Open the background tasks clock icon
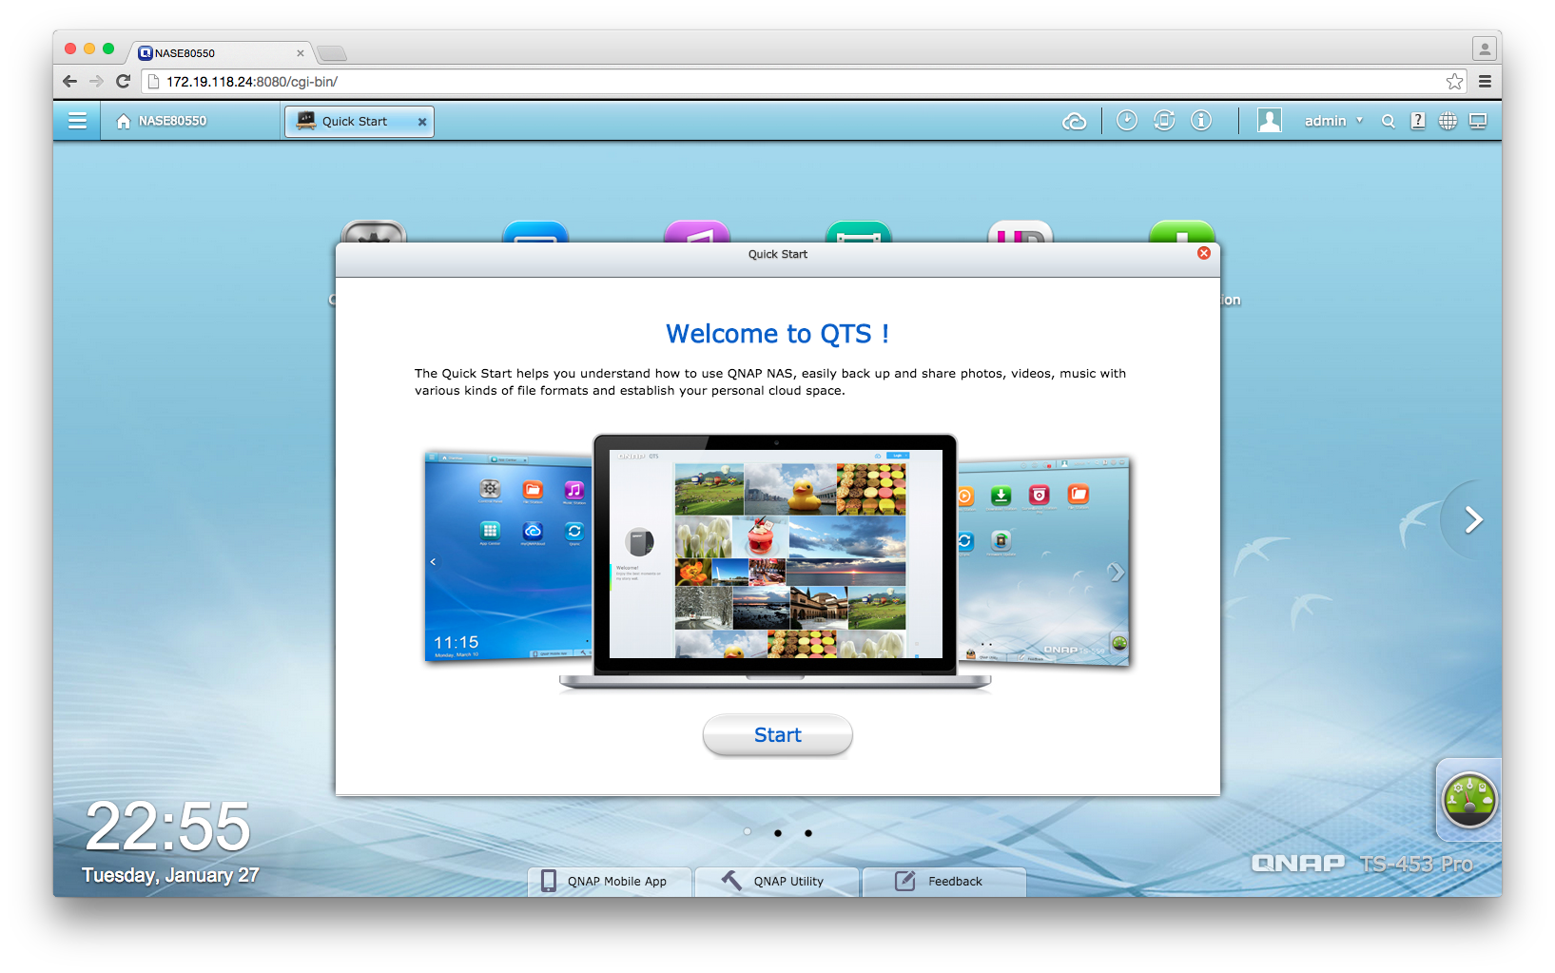Image resolution: width=1555 pixels, height=973 pixels. [1126, 120]
